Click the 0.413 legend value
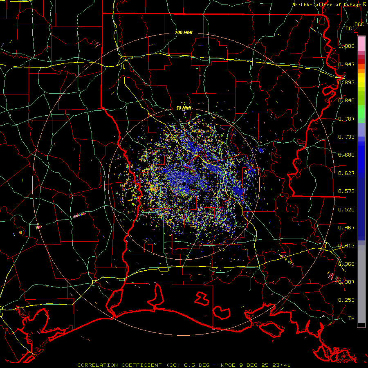 (346, 246)
